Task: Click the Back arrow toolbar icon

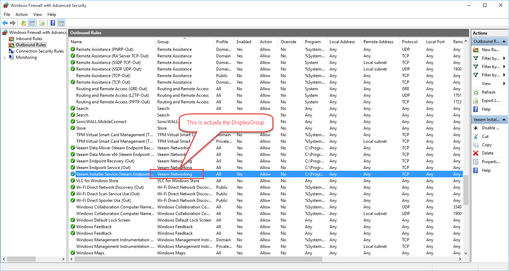Action: [x=5, y=23]
